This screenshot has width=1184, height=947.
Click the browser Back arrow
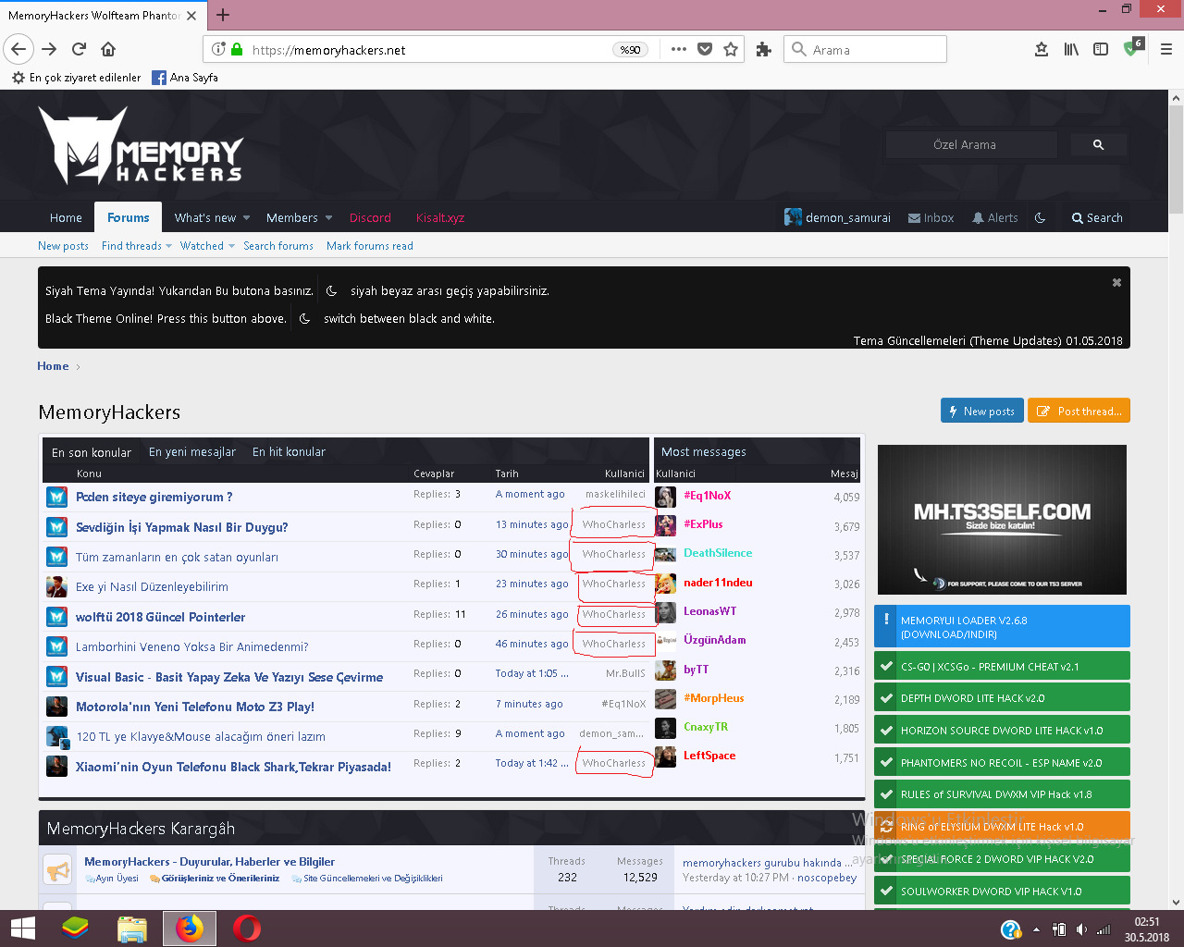(18, 49)
